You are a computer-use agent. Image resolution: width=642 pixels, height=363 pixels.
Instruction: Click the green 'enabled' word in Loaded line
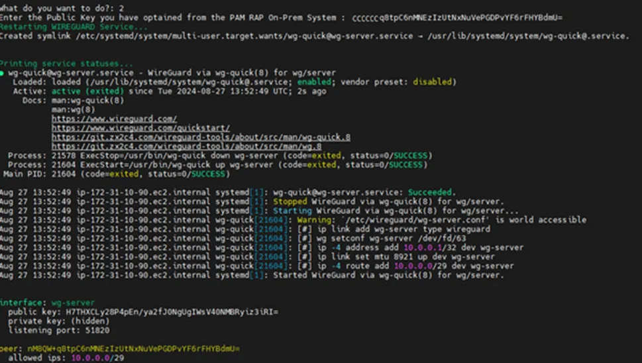(314, 82)
